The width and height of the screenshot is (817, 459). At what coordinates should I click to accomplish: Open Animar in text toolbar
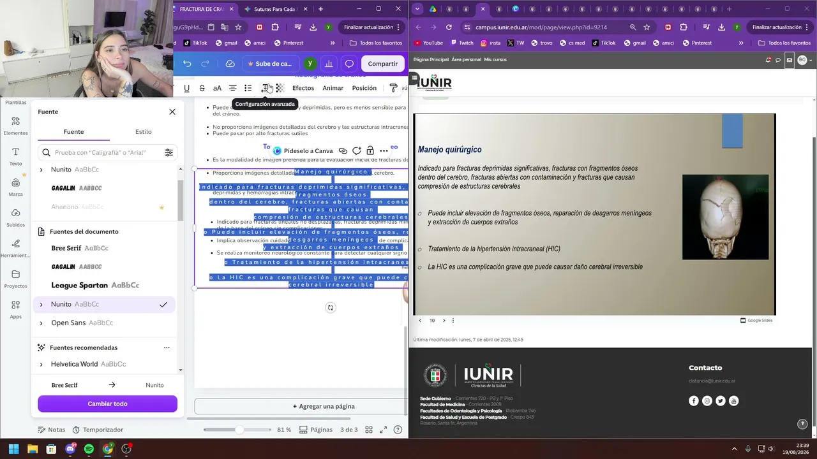333,88
